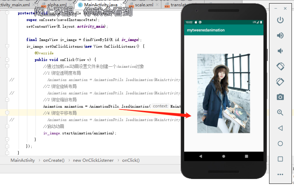Click the context: parameter hint
The width and height of the screenshot is (294, 186).
click(x=160, y=106)
